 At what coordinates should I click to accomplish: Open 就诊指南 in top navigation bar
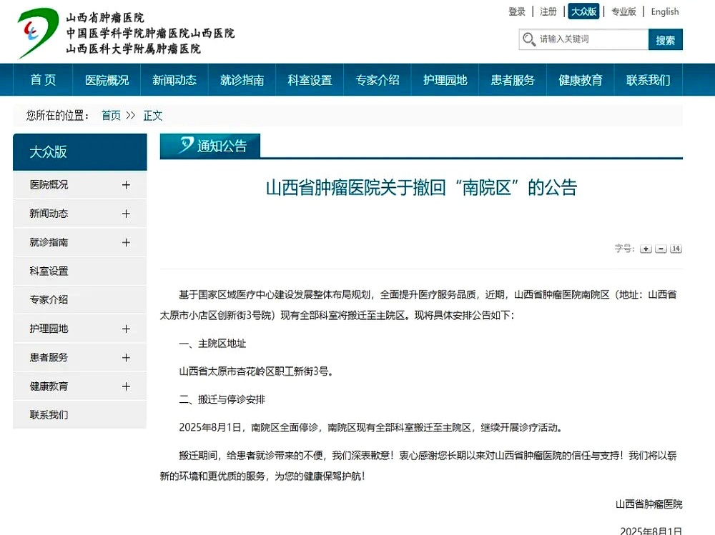coord(242,80)
